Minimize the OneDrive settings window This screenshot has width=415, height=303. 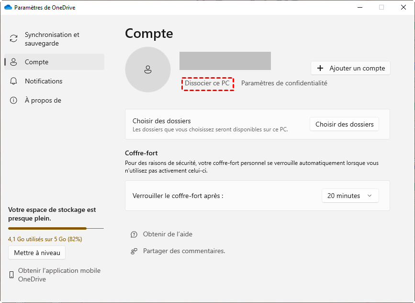[x=359, y=7]
